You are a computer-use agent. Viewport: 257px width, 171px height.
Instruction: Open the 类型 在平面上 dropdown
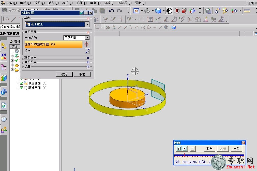(87, 24)
